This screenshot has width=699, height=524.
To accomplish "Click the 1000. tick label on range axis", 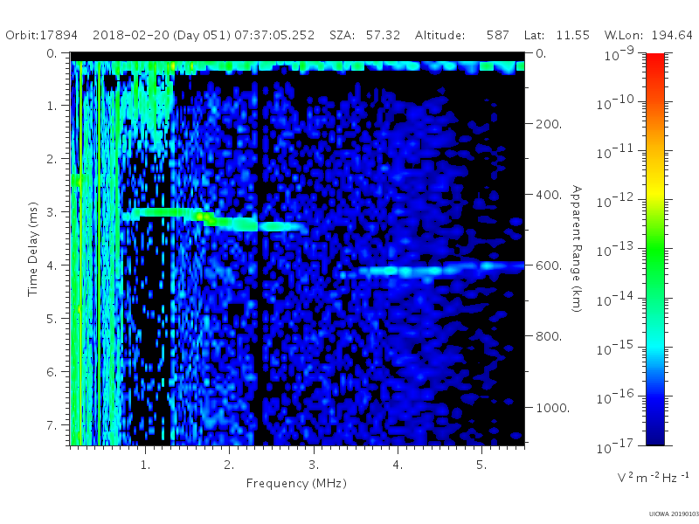I will (553, 408).
